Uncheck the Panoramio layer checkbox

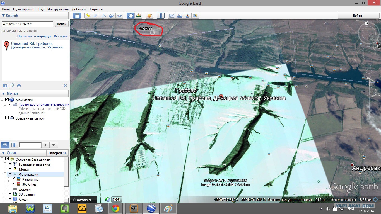tap(14, 179)
